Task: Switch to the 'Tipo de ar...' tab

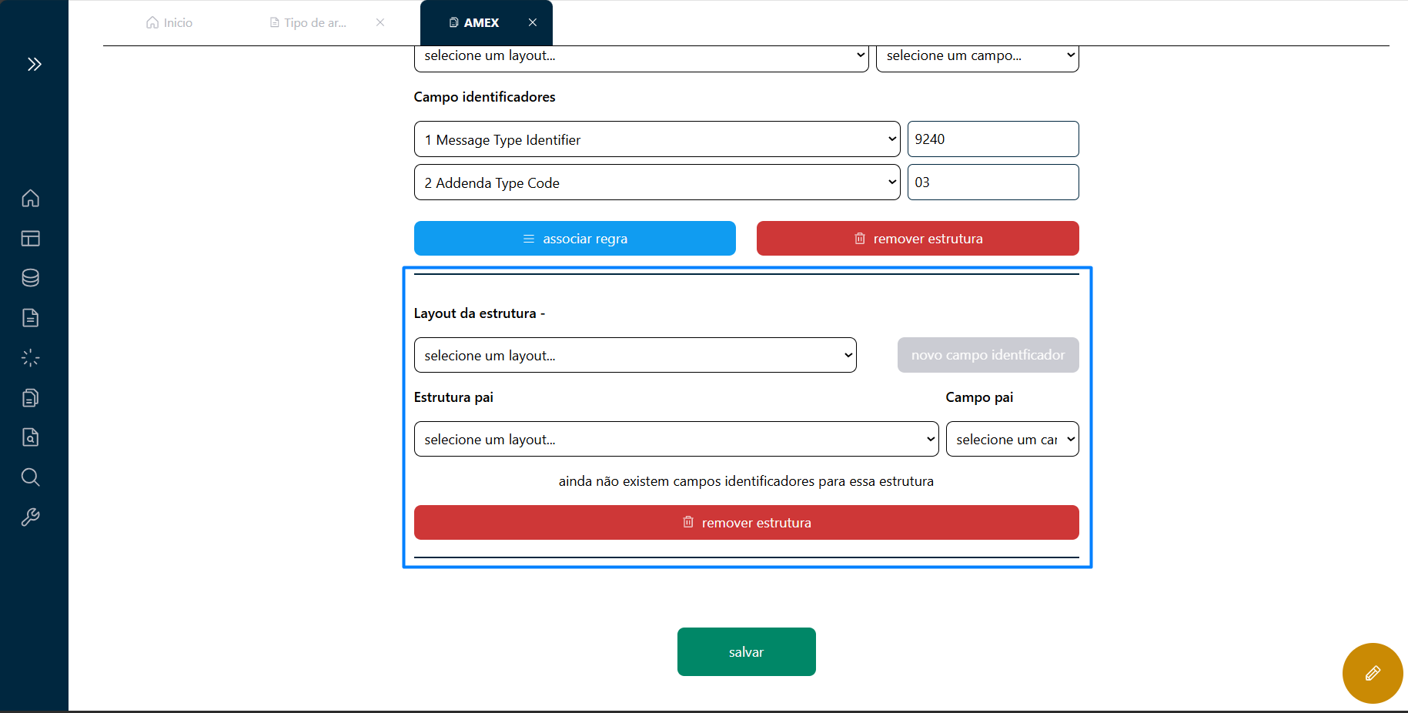Action: (308, 23)
